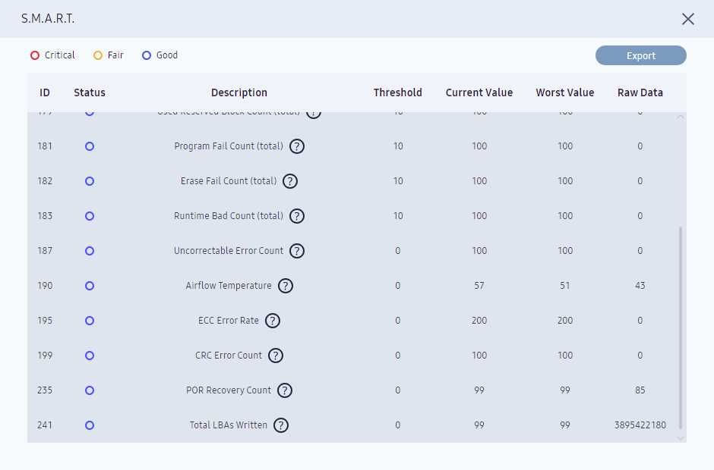Click the Critical red legend circle

pyautogui.click(x=34, y=55)
